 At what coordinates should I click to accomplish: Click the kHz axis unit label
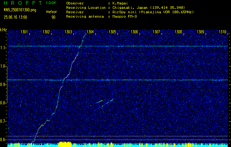click(x=3, y=30)
